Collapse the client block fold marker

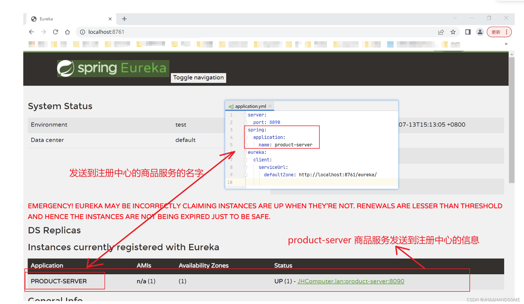(245, 160)
